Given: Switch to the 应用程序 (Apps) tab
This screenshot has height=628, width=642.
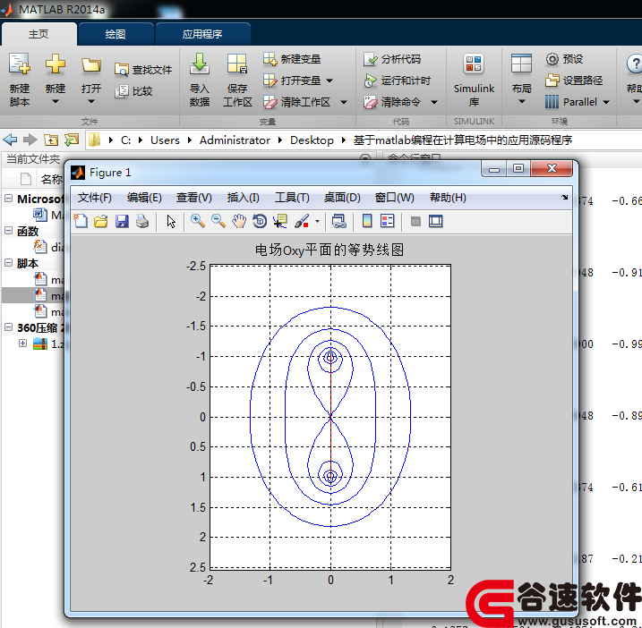Looking at the screenshot, I should (202, 34).
